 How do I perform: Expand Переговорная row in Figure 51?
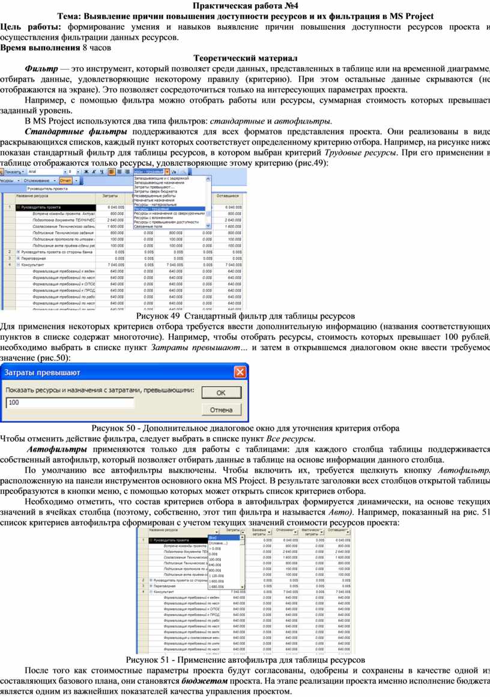click(151, 587)
